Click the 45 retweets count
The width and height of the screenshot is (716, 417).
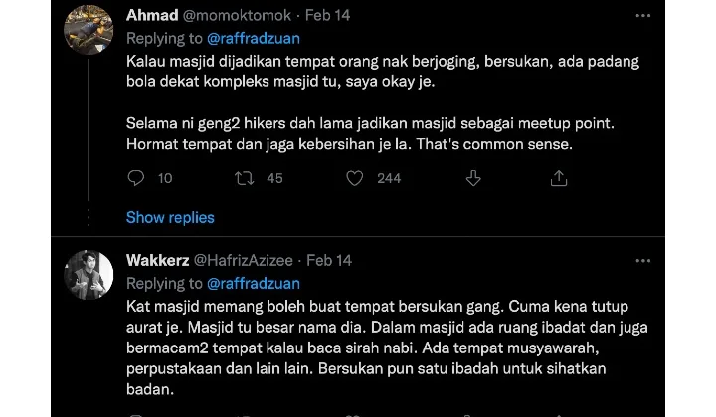275,178
